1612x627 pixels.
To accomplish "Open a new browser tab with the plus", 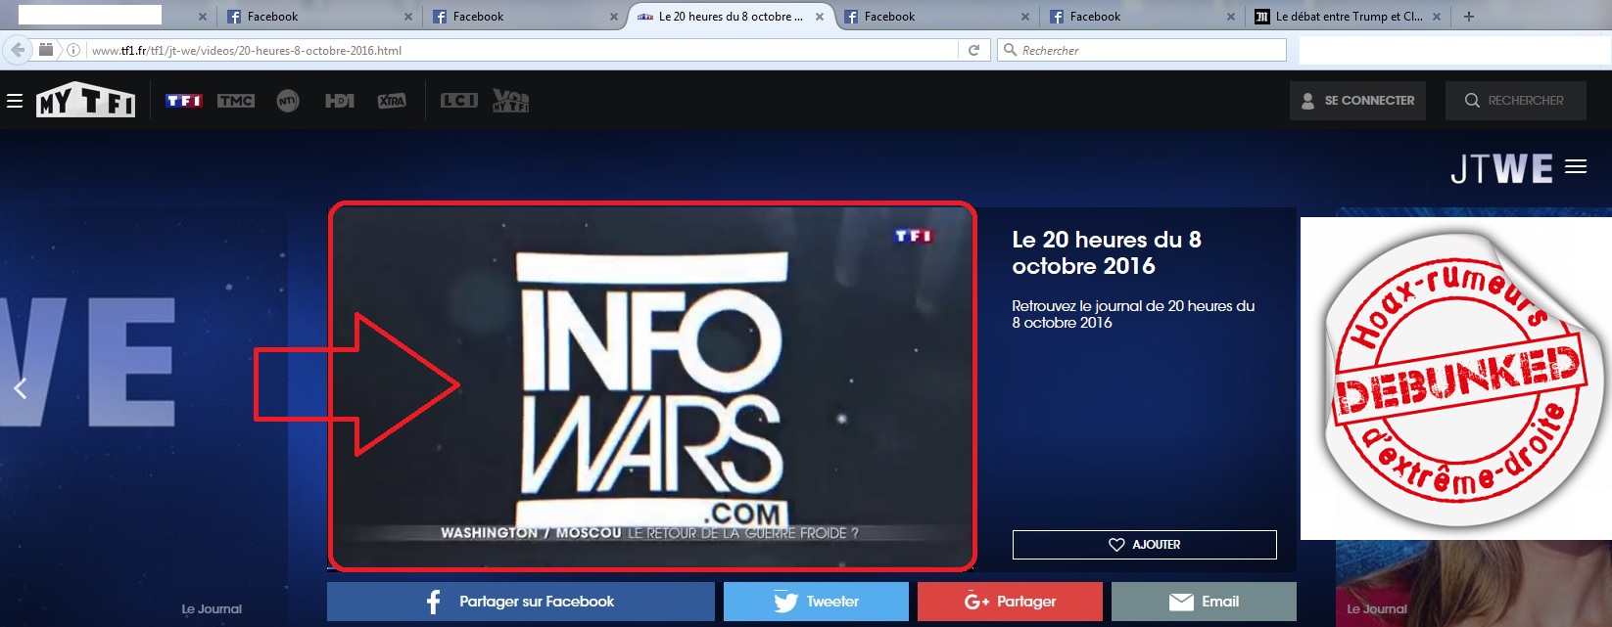I will (x=1468, y=17).
